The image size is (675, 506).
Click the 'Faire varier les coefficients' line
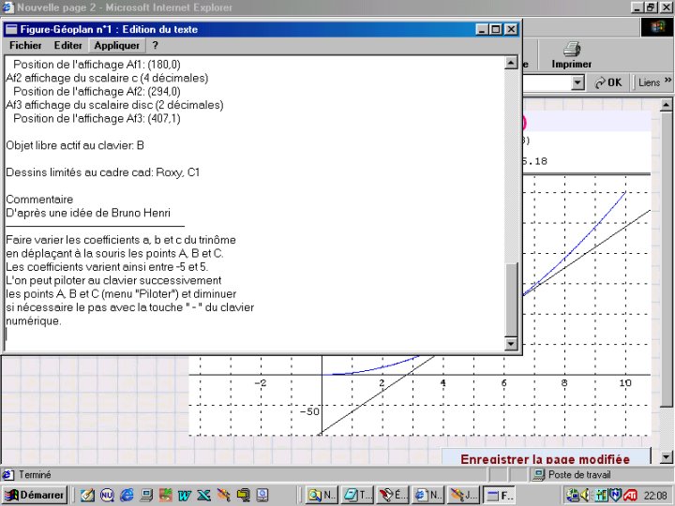[121, 240]
